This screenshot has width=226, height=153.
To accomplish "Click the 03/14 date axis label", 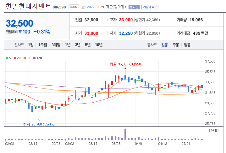I will 93,144.
